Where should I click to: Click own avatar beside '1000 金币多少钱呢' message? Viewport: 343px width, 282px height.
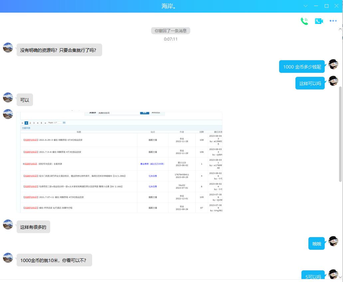333,64
